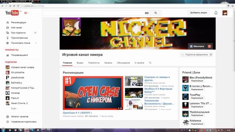Open Уникальная Возможность video link
Screen dimensions: 235x132
click(x=159, y=102)
